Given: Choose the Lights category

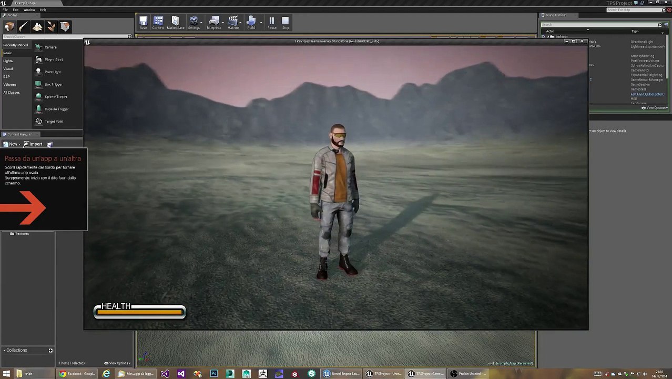Looking at the screenshot, I should tap(8, 61).
